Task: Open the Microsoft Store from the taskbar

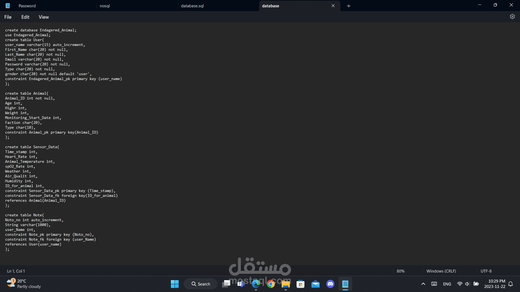Action: pos(300,284)
